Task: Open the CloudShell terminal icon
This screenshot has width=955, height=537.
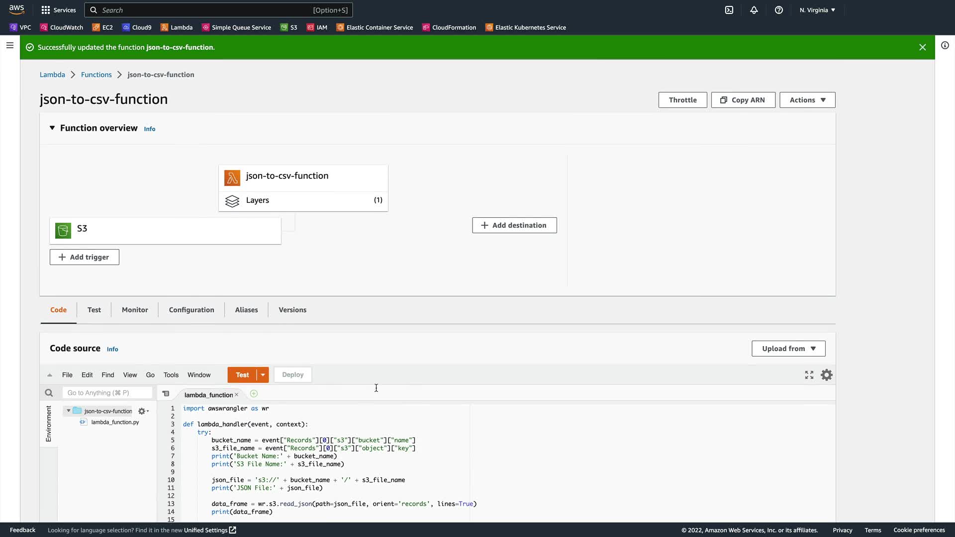Action: pyautogui.click(x=729, y=10)
